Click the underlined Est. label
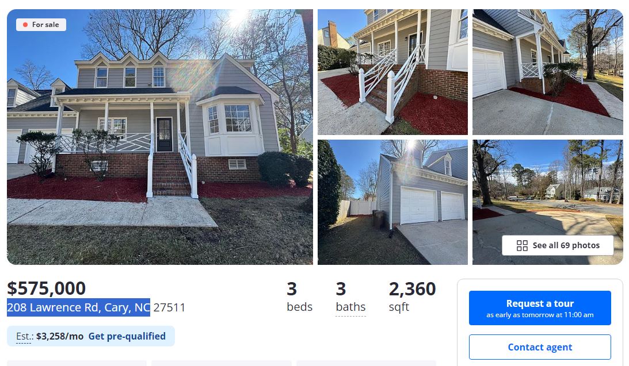The height and width of the screenshot is (366, 629). click(x=25, y=336)
